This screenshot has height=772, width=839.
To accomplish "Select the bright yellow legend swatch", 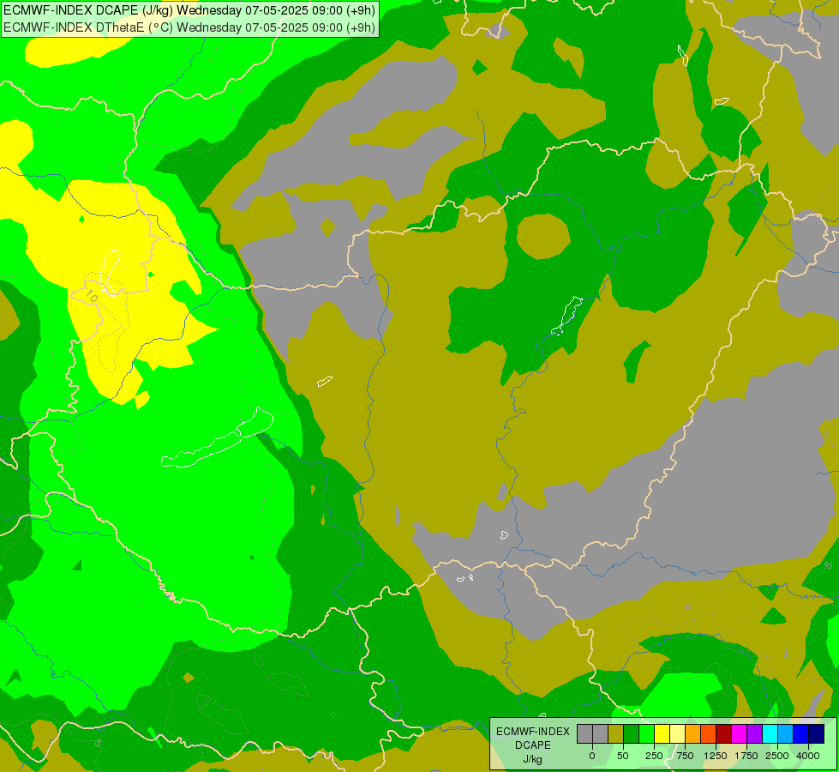I will coord(662,734).
